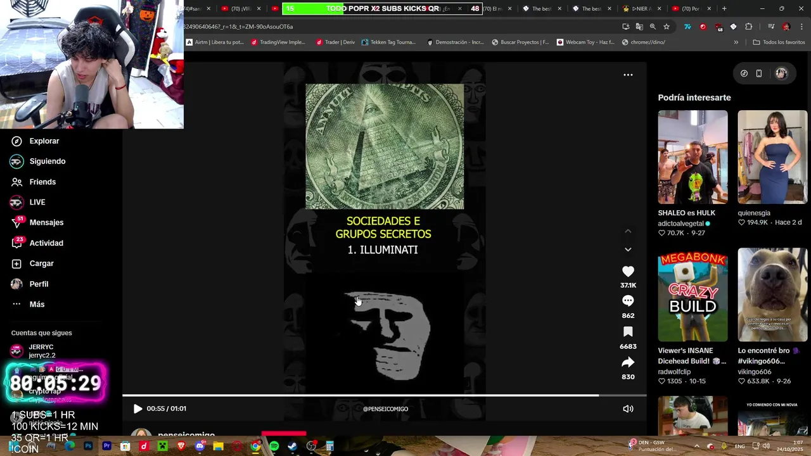The height and width of the screenshot is (456, 811).
Task: Open comments showing 862
Action: pyautogui.click(x=628, y=301)
